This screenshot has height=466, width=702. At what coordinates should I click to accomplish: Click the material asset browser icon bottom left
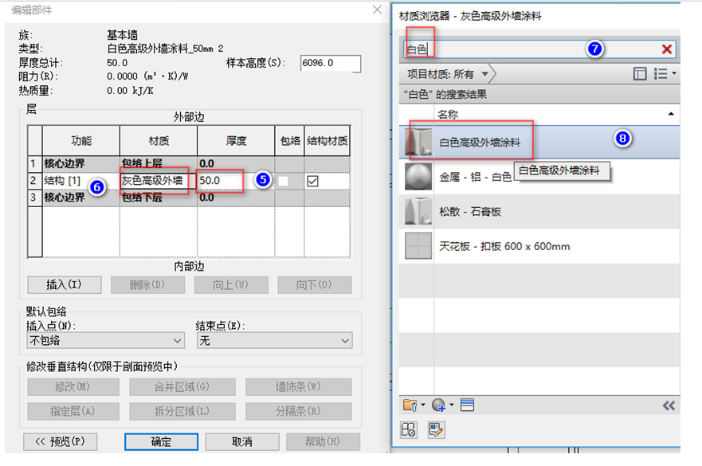point(407,429)
